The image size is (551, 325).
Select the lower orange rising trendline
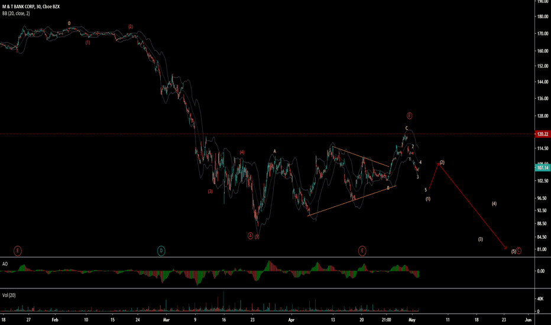point(352,201)
